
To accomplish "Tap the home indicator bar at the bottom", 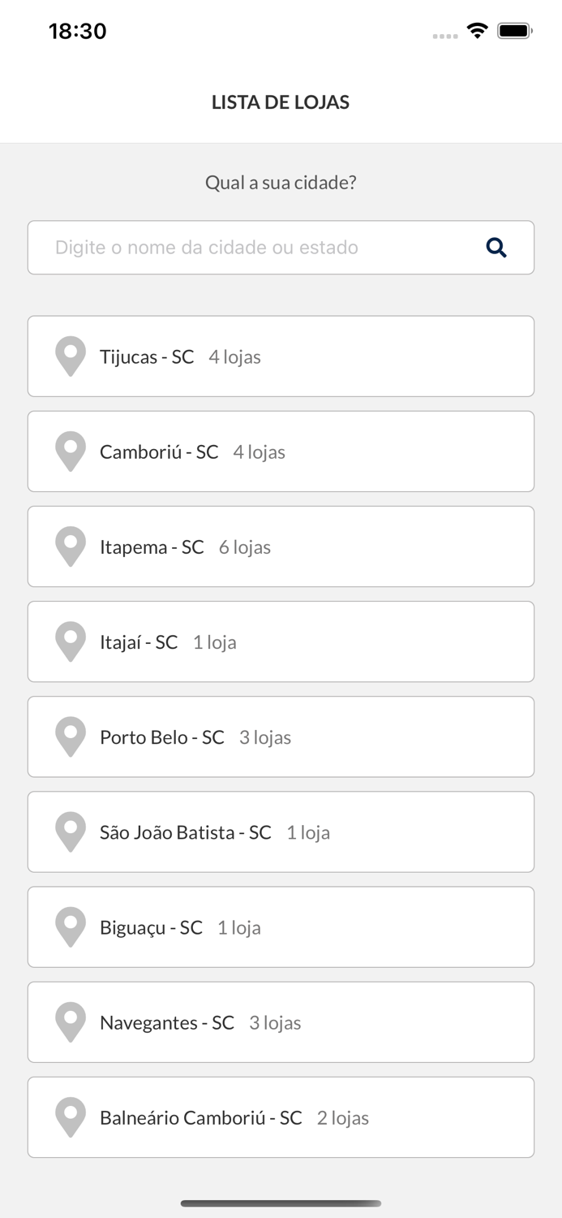I will [281, 1204].
